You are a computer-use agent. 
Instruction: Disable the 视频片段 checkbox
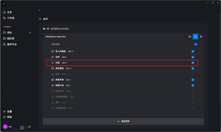[x=193, y=85]
